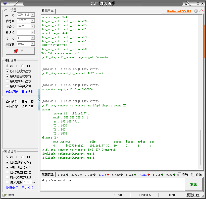Click the 发送 send button
206x199 pixels.
193,184
